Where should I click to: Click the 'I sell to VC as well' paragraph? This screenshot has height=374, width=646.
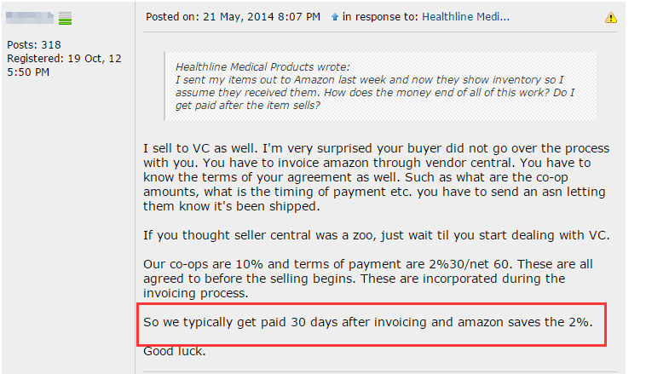pyautogui.click(x=376, y=177)
